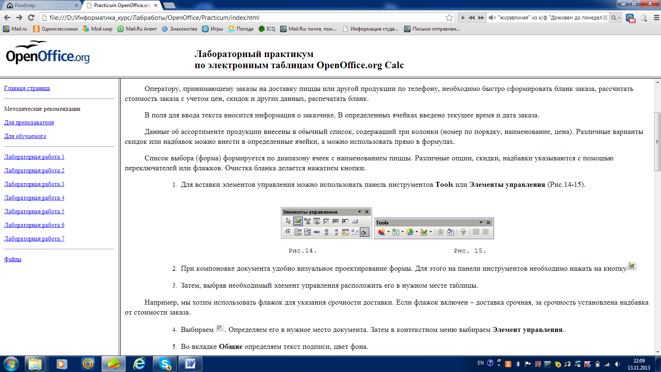Open Лабораторная работа 5
661x372 pixels.
34,211
